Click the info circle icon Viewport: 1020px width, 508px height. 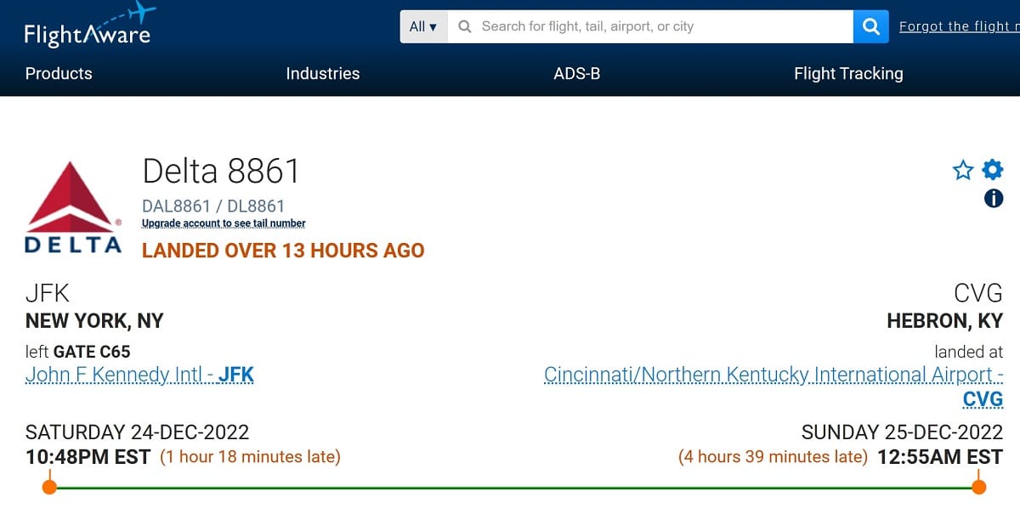pyautogui.click(x=994, y=199)
